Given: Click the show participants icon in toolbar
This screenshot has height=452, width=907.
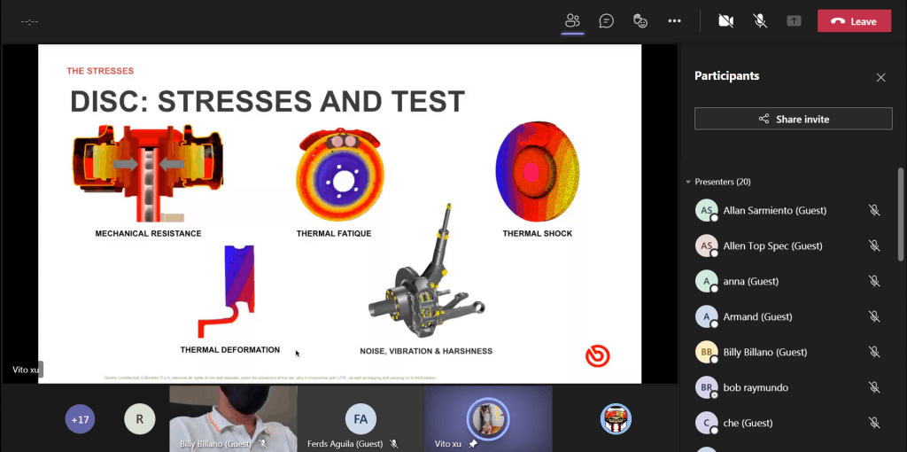Looking at the screenshot, I should pyautogui.click(x=572, y=21).
